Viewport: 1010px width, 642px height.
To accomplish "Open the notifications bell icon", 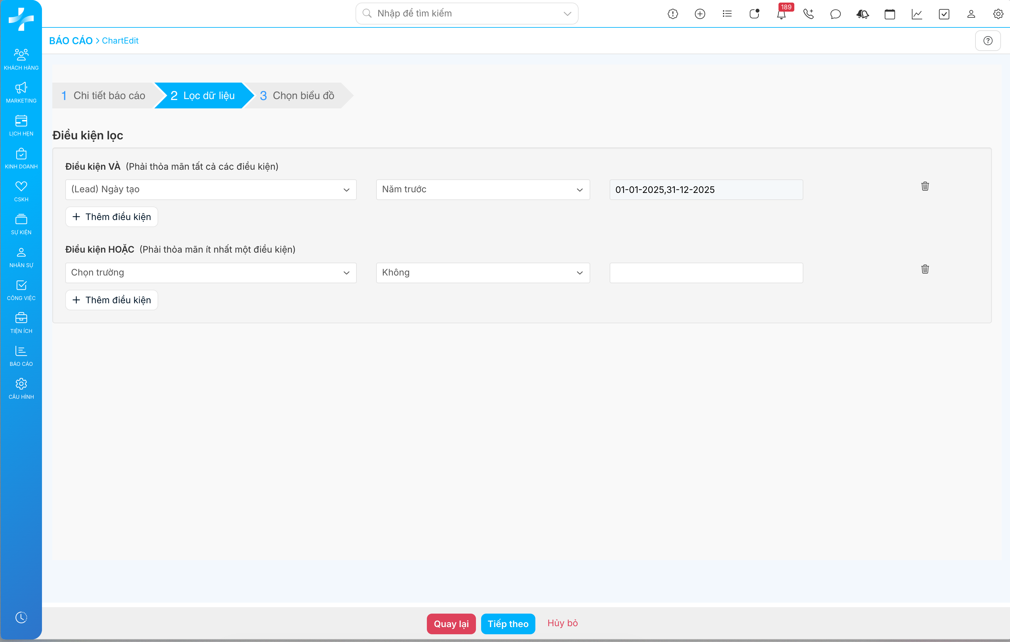I will pos(781,14).
